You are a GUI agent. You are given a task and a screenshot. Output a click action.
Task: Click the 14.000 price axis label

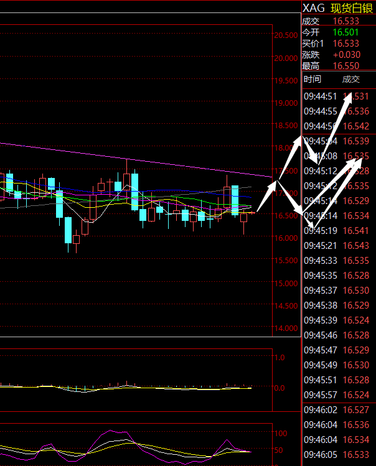(285, 329)
